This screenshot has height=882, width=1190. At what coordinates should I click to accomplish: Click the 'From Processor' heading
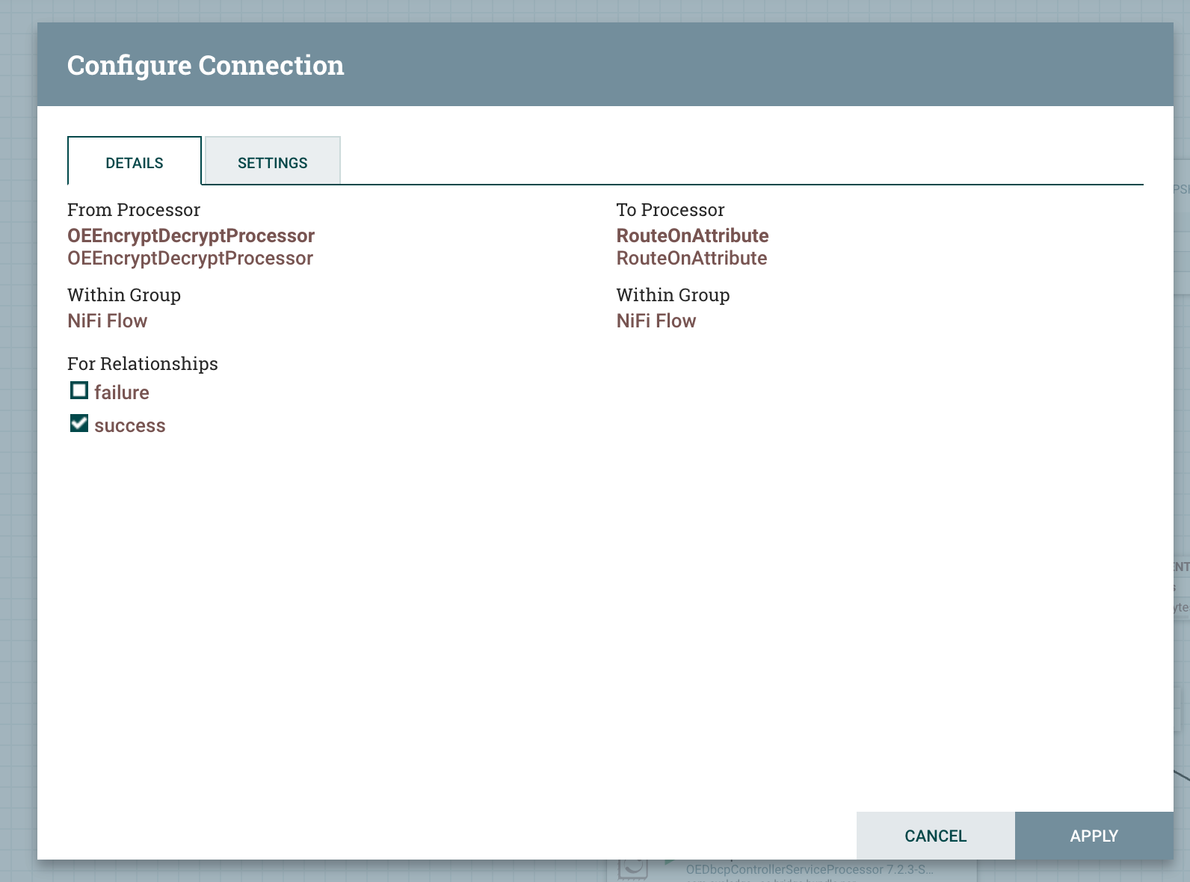pyautogui.click(x=134, y=209)
